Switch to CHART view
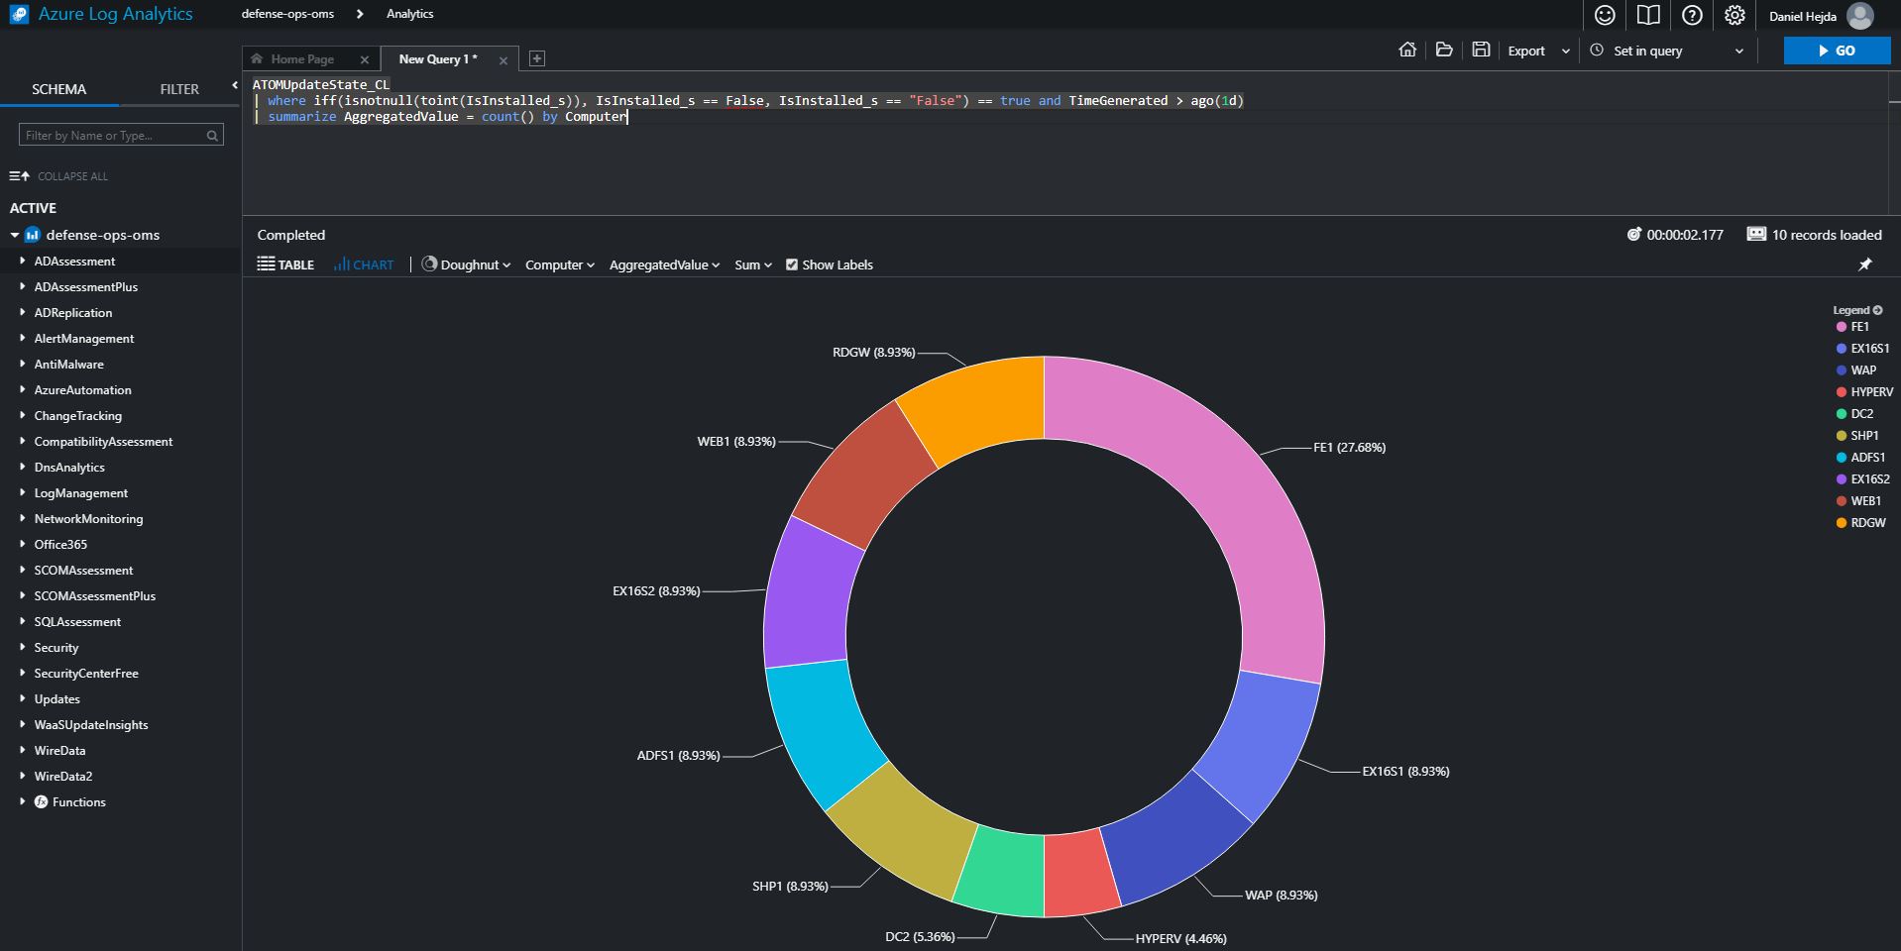Image resolution: width=1901 pixels, height=951 pixels. tap(364, 264)
